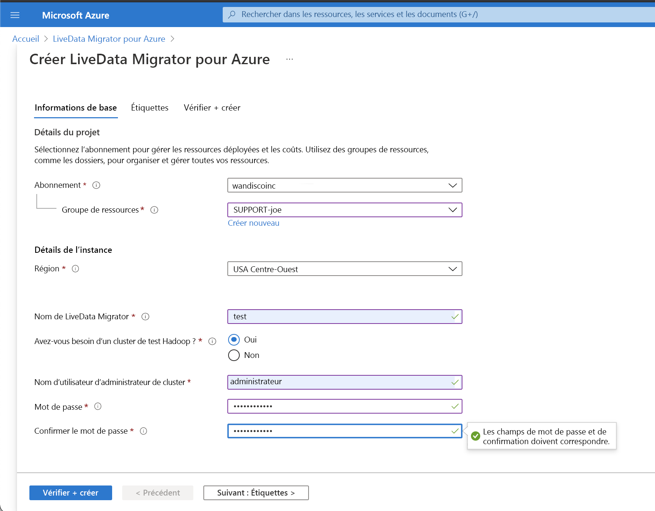The height and width of the screenshot is (511, 655).
Task: Show info for Abonnement field
Action: [96, 185]
